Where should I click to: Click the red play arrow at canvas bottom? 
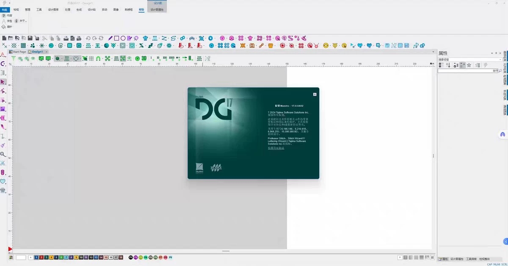click(10, 249)
